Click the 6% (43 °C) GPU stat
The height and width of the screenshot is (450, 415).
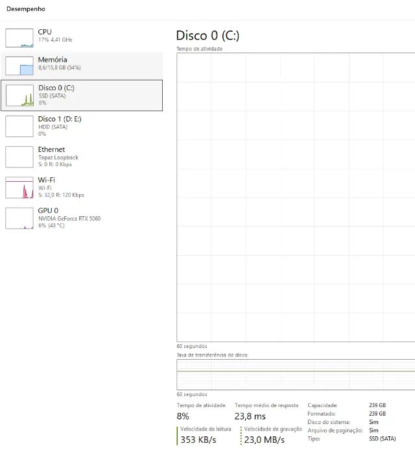tap(51, 225)
